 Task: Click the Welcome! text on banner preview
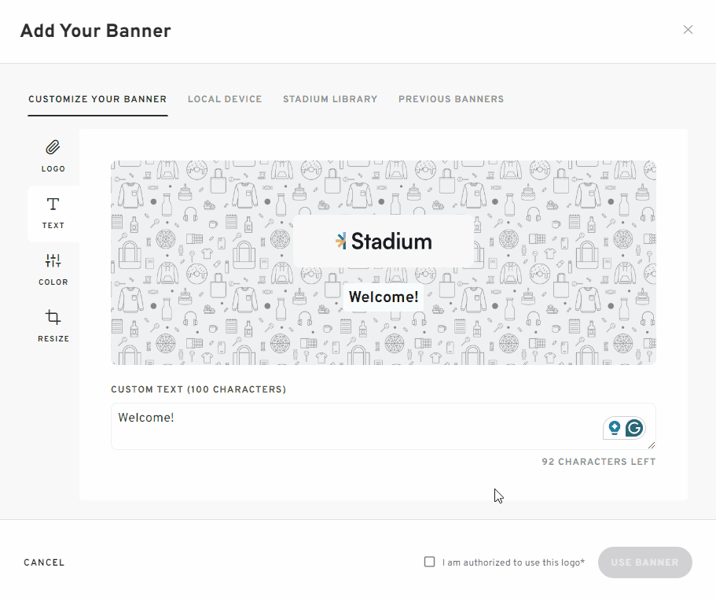(x=384, y=297)
